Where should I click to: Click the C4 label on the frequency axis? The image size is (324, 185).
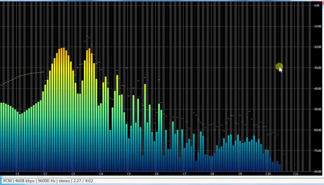point(101,174)
